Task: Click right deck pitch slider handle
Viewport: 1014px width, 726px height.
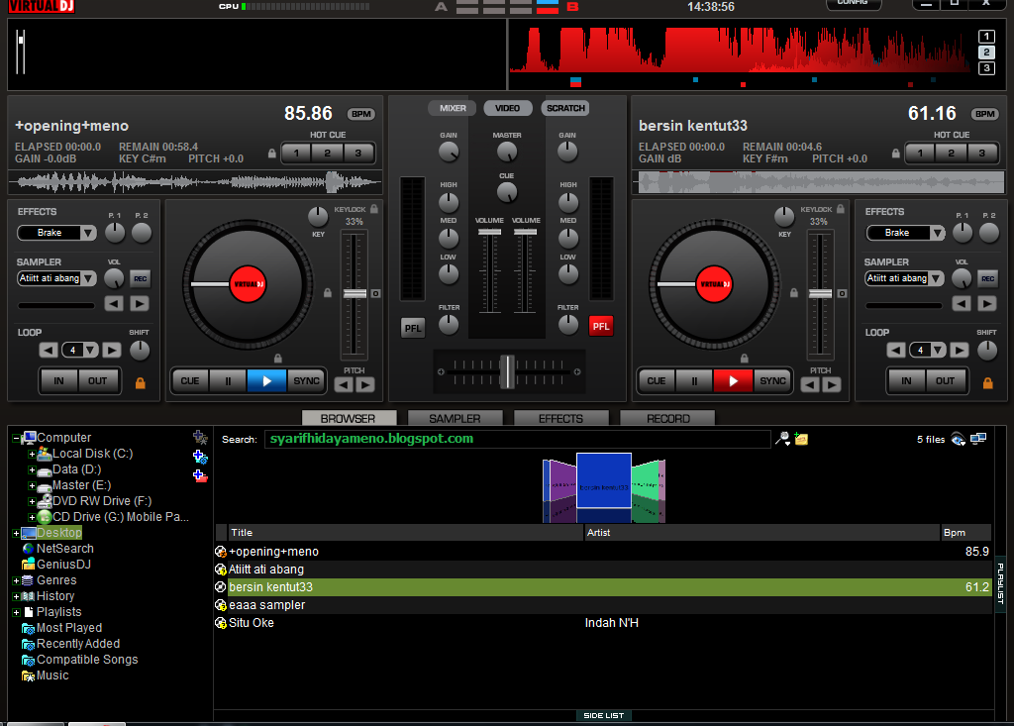Action: (821, 294)
